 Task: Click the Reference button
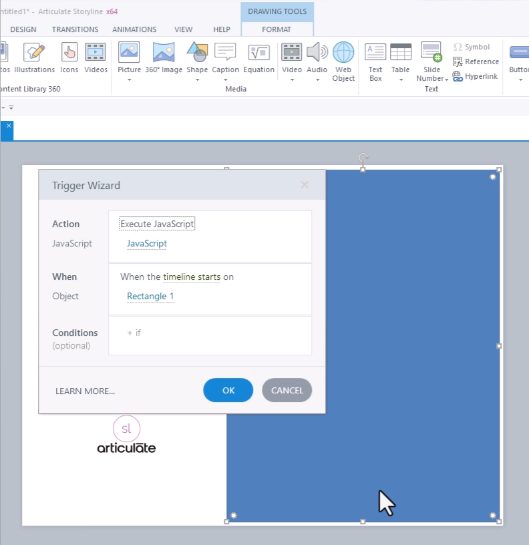point(476,61)
